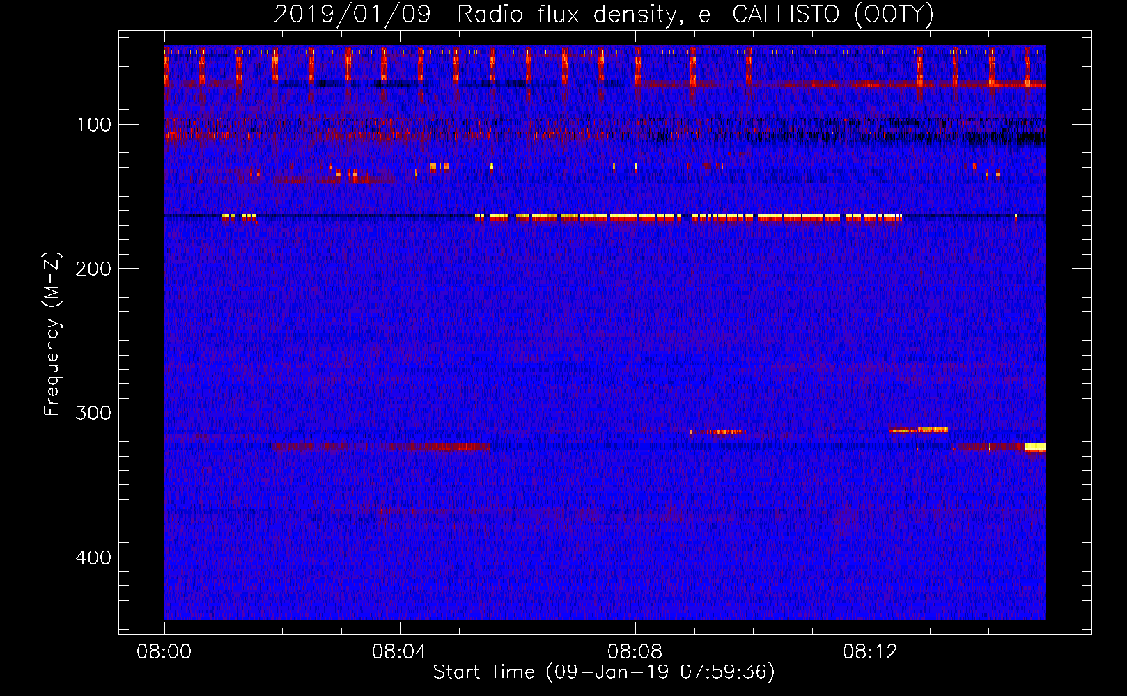Click the "400" frequency tick label
1127x696 pixels.
click(x=93, y=557)
